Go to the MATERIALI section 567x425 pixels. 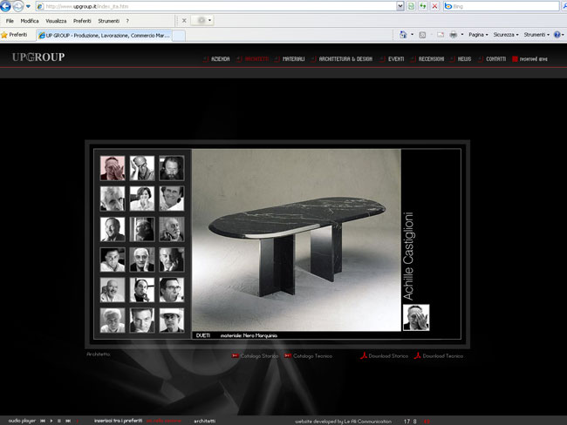click(293, 59)
